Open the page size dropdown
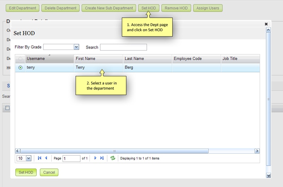The height and width of the screenshot is (187, 283). 29,158
